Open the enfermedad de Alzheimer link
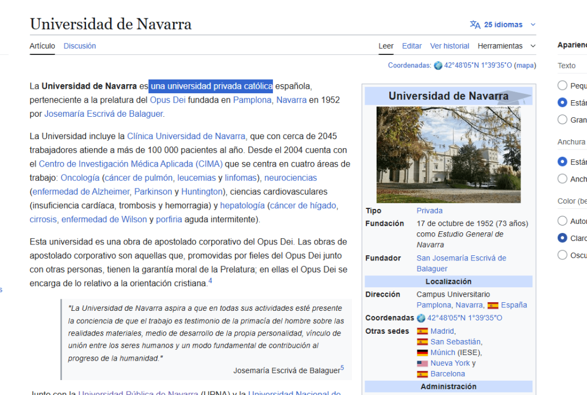This screenshot has width=587, height=395. click(81, 192)
